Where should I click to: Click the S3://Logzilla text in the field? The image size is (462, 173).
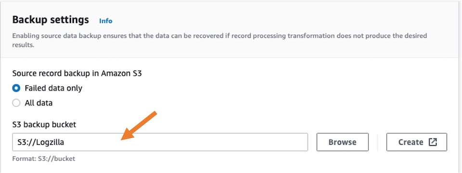[40, 142]
